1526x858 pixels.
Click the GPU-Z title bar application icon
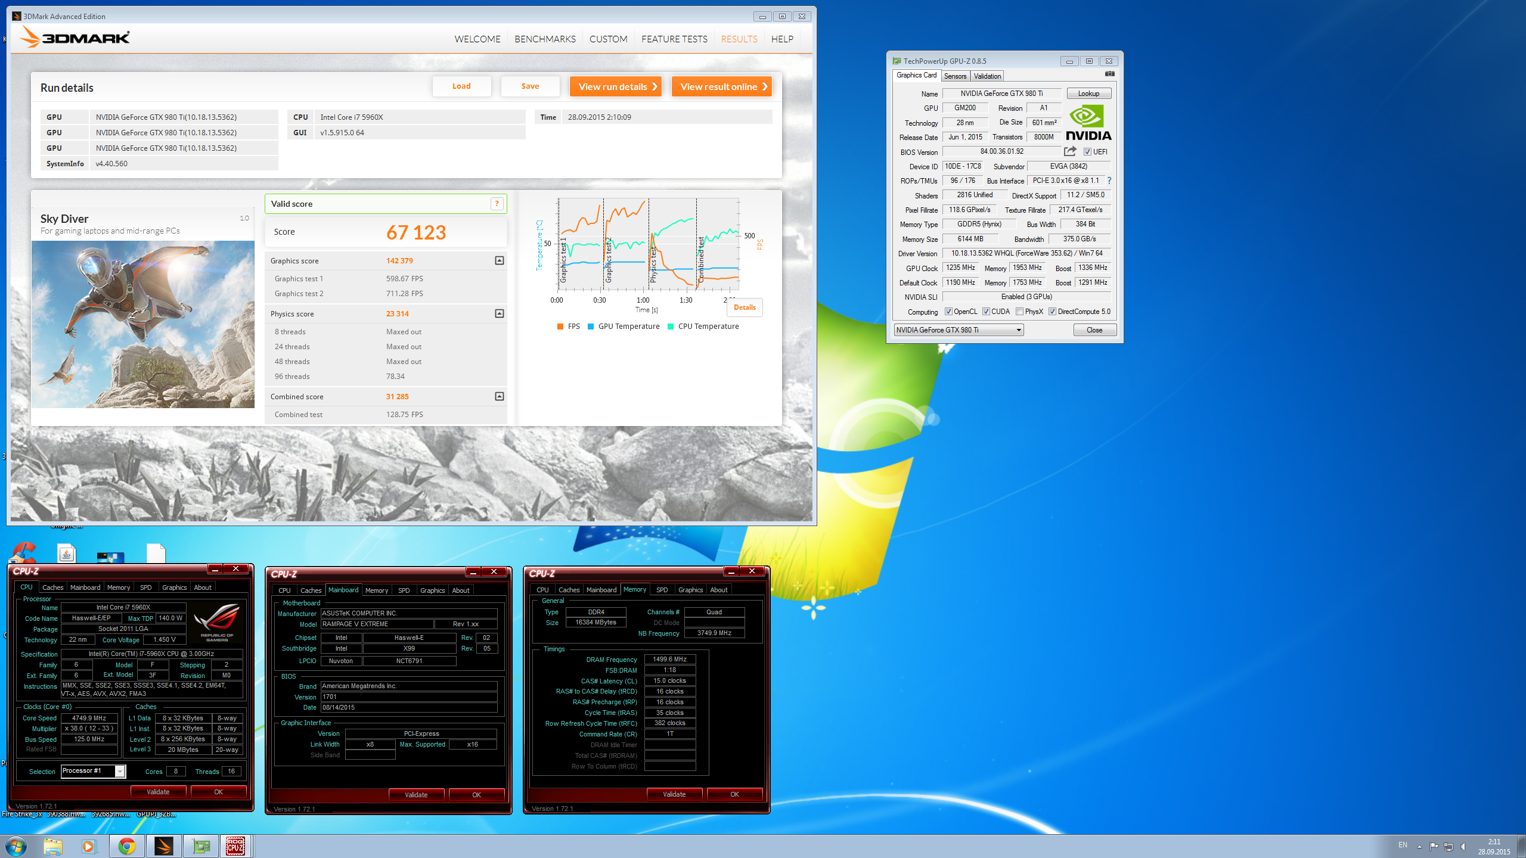[x=897, y=61]
